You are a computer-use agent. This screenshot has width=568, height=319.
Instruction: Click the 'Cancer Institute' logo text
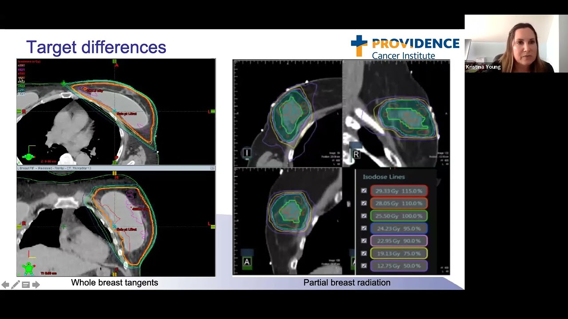pyautogui.click(x=403, y=55)
